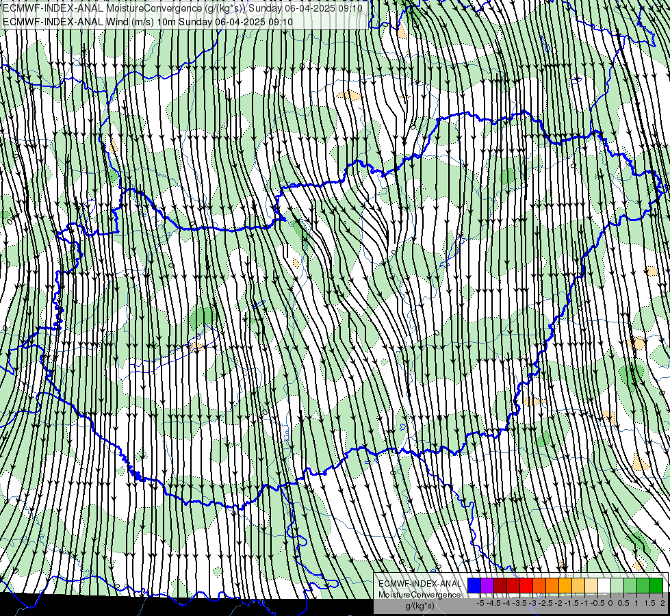The image size is (670, 616).
Task: Click the -5 tick label in legend
Action: pos(480,603)
